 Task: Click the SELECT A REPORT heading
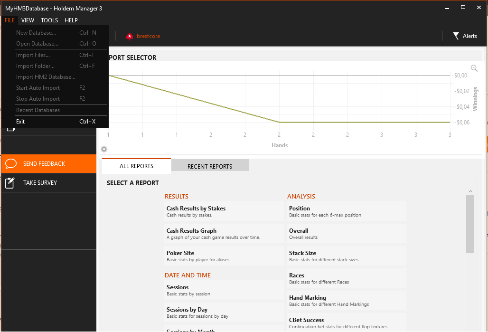(x=132, y=183)
